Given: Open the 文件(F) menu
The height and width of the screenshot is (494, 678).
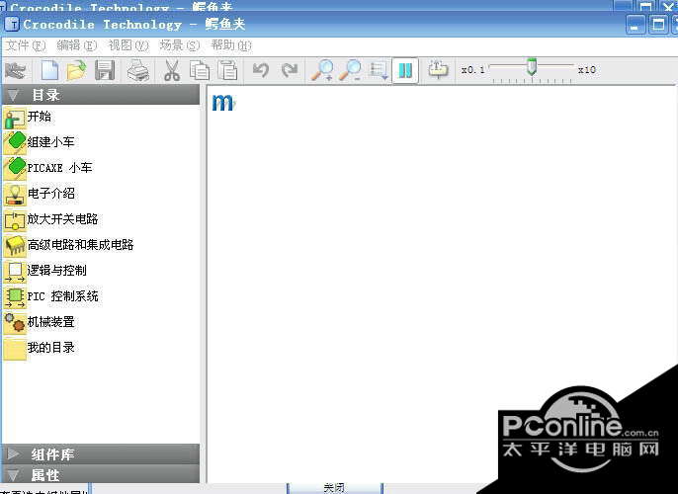Looking at the screenshot, I should (26, 45).
